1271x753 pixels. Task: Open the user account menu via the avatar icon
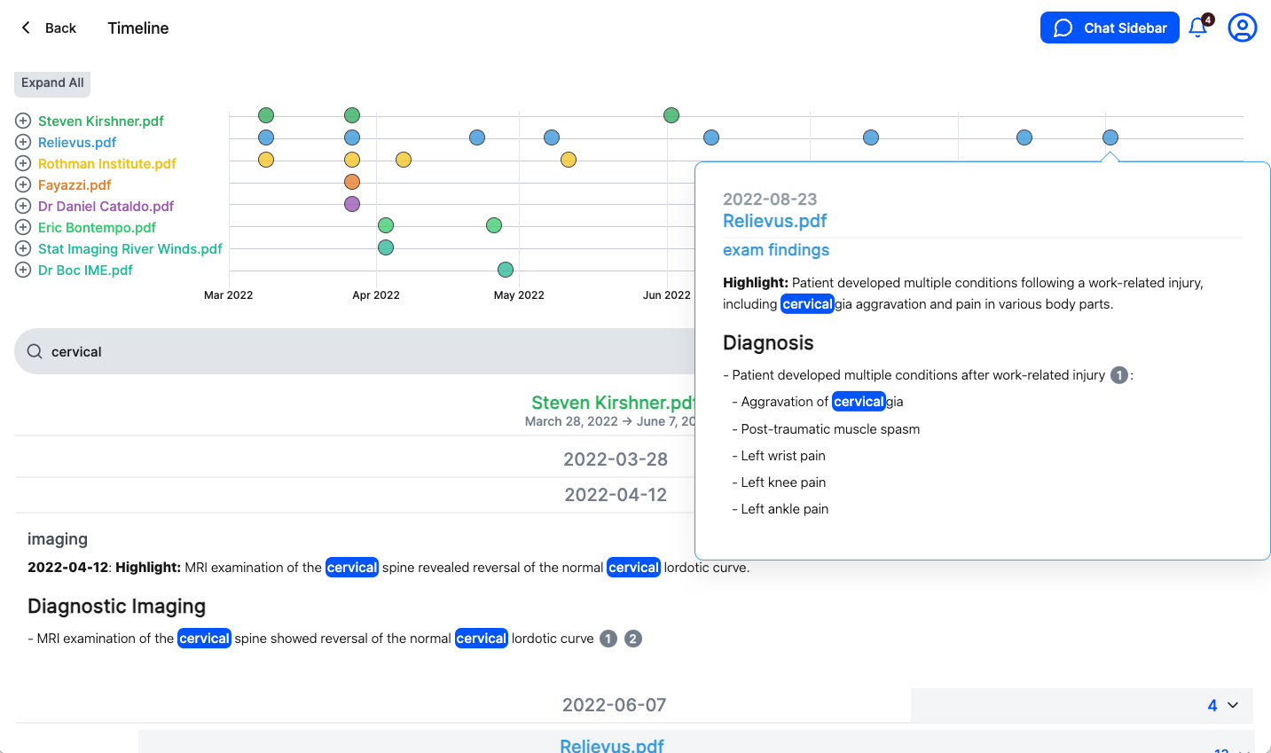click(x=1242, y=27)
